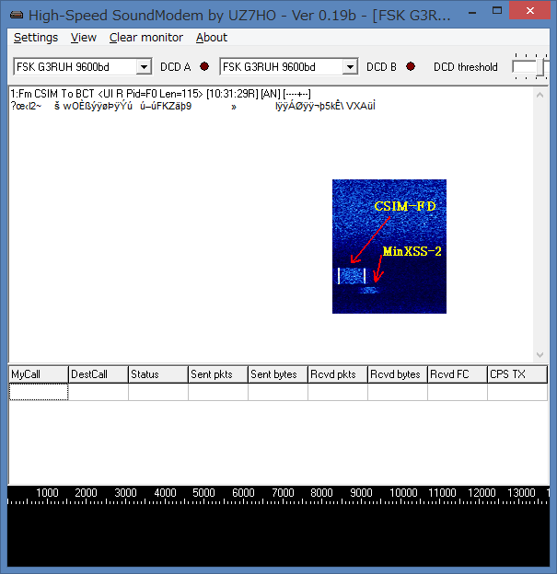
Task: Expand channel B modem type dropdown arrow
Action: point(351,67)
